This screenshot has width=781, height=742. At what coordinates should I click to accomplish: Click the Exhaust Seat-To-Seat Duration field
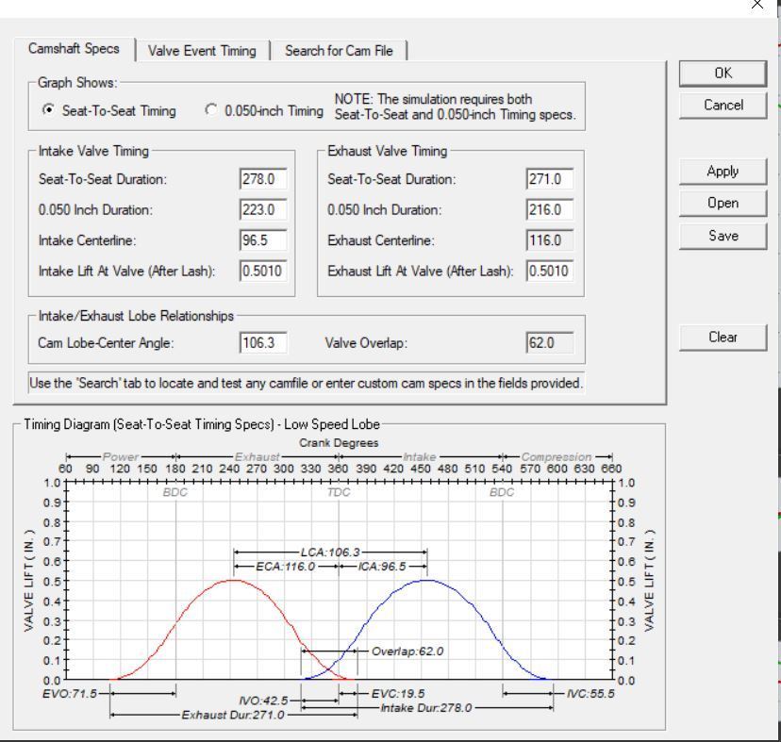pyautogui.click(x=549, y=179)
